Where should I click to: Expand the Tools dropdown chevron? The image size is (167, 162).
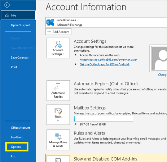point(58,120)
